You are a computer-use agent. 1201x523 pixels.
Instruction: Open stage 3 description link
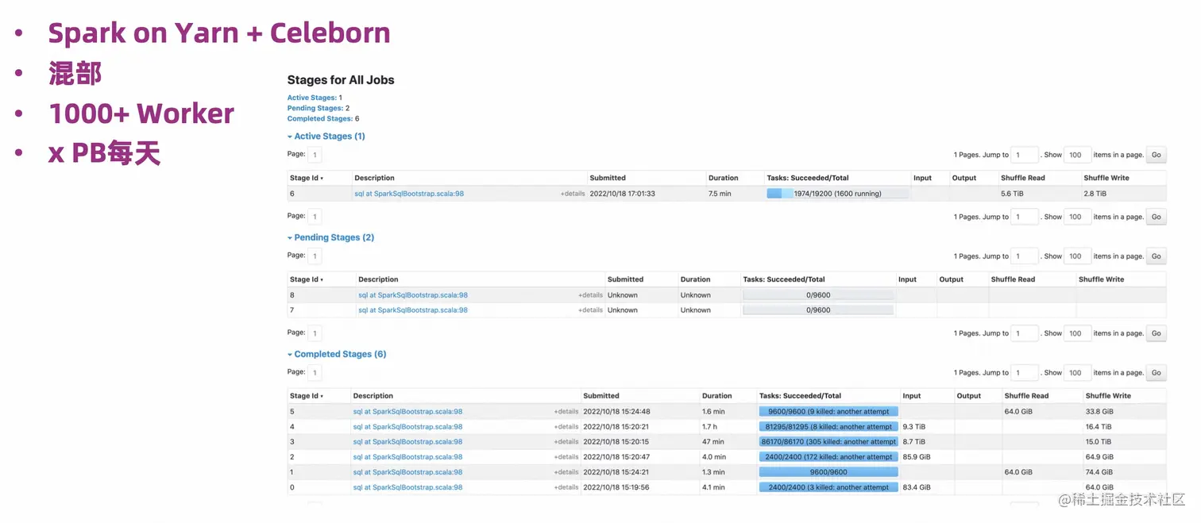pyautogui.click(x=407, y=442)
